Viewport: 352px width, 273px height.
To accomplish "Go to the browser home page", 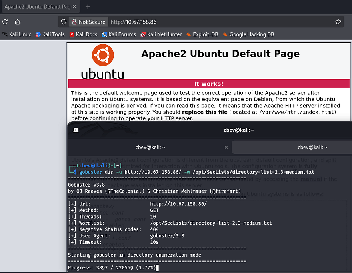I will [x=17, y=22].
